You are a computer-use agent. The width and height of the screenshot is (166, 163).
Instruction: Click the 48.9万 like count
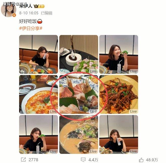pos(152,160)
